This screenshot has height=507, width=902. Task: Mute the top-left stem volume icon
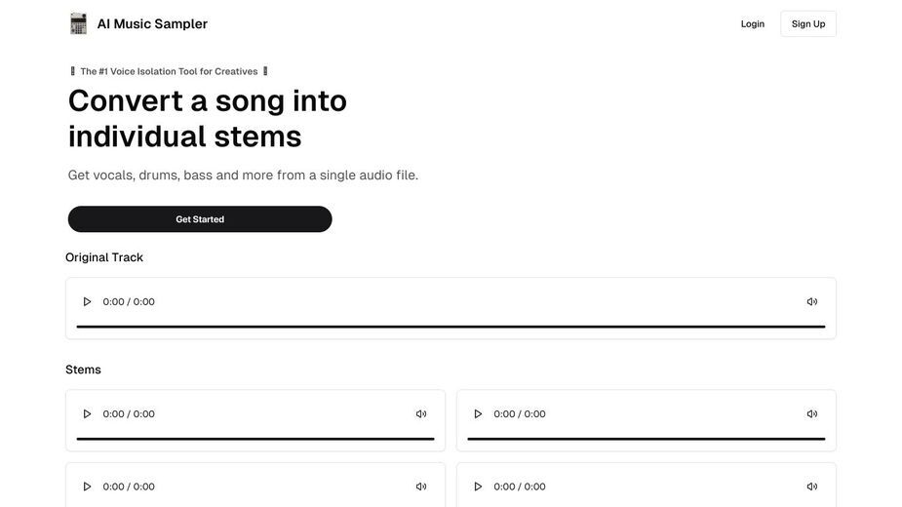pos(421,413)
